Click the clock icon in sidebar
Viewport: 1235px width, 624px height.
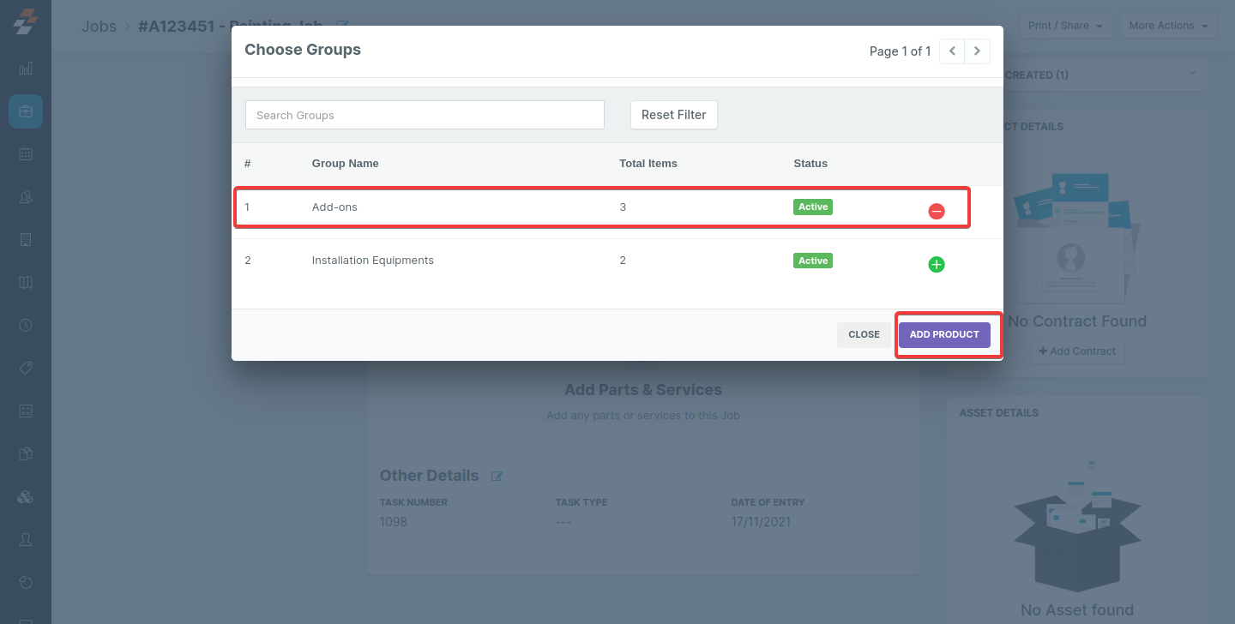(26, 325)
